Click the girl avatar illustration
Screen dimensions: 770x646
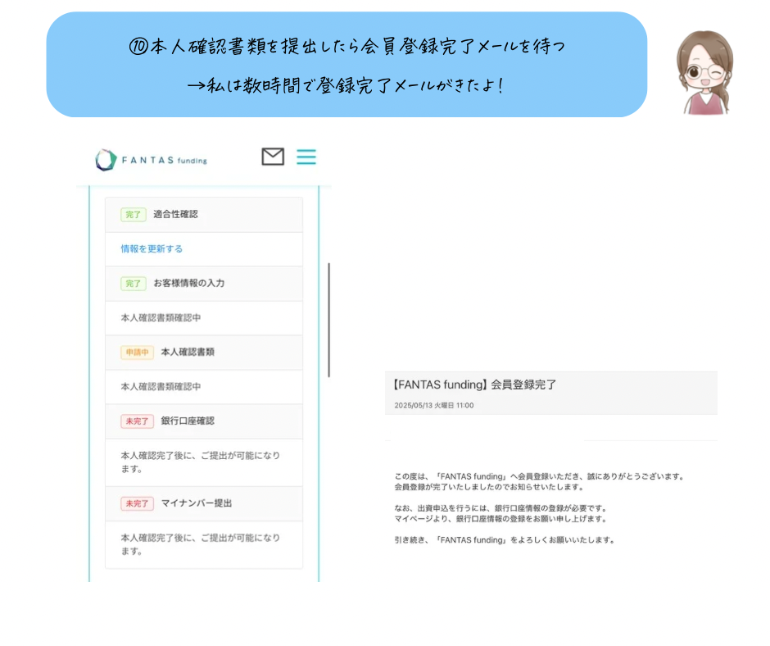click(x=705, y=73)
